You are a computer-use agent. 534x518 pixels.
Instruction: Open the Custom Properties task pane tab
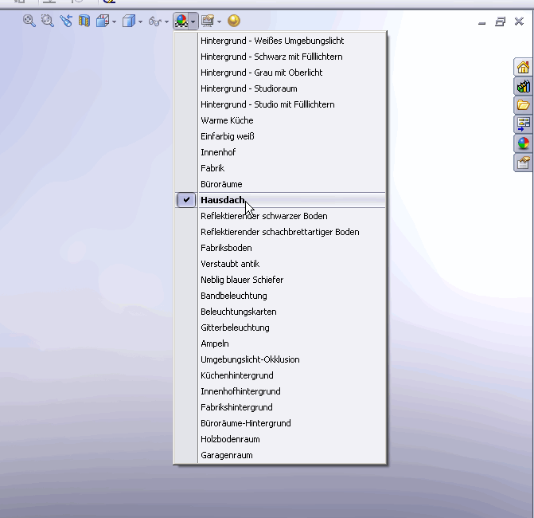[x=523, y=163]
